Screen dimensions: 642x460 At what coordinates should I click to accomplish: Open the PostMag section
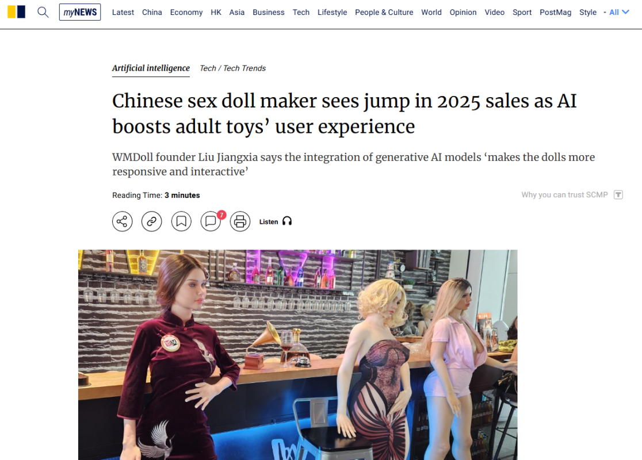pos(555,12)
